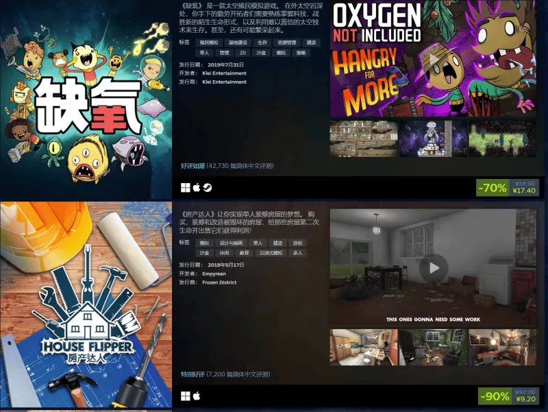Select the 单人 tag under 缺氧

pos(204,53)
